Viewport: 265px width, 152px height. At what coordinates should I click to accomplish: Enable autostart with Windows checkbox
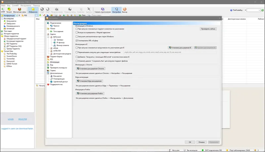pos(77,36)
